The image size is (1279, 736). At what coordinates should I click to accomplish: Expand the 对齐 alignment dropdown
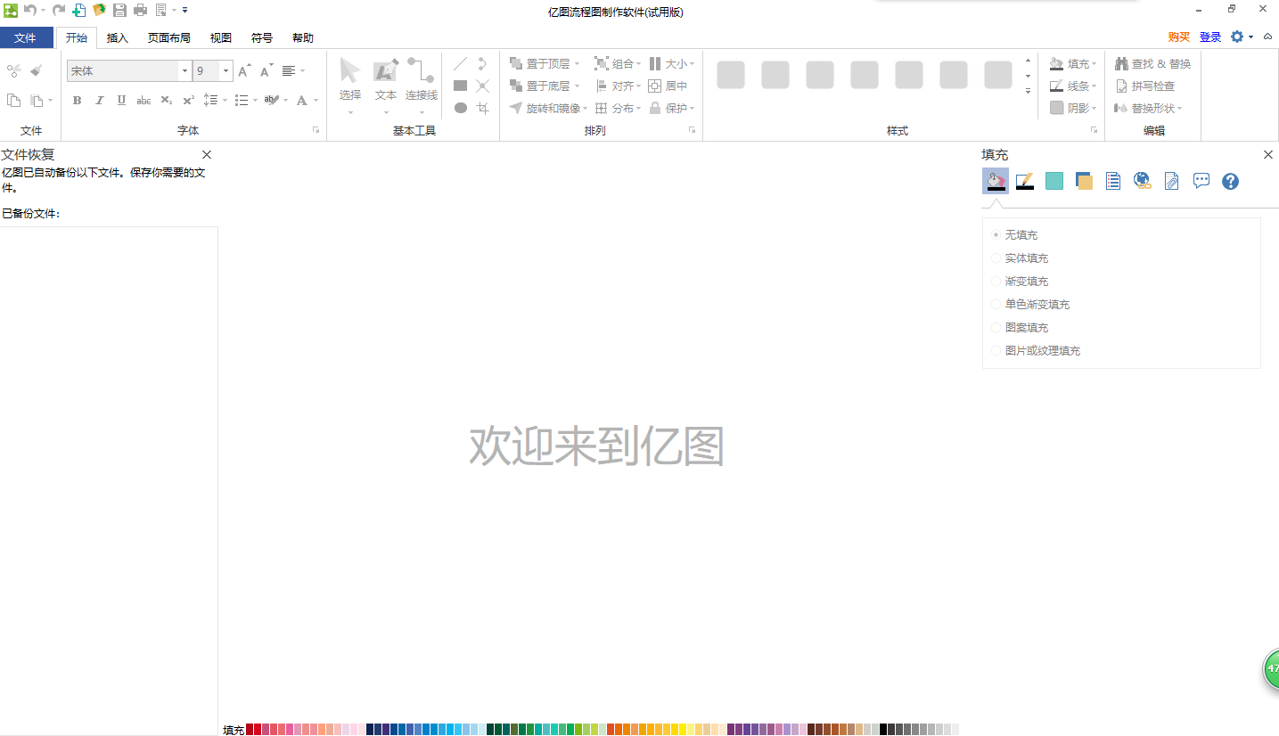pyautogui.click(x=640, y=86)
